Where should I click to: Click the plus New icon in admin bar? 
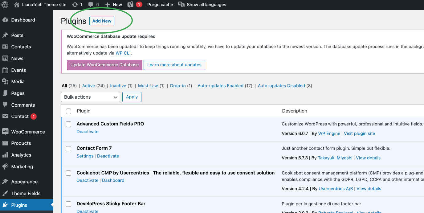pos(108,5)
